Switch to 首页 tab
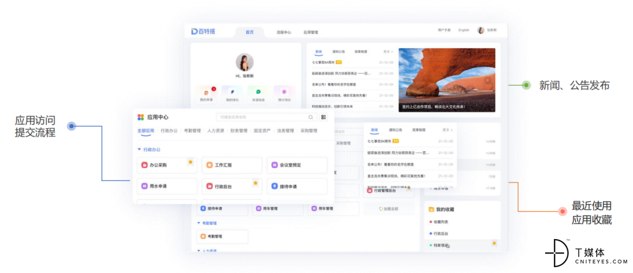This screenshot has width=633, height=273. 250,32
